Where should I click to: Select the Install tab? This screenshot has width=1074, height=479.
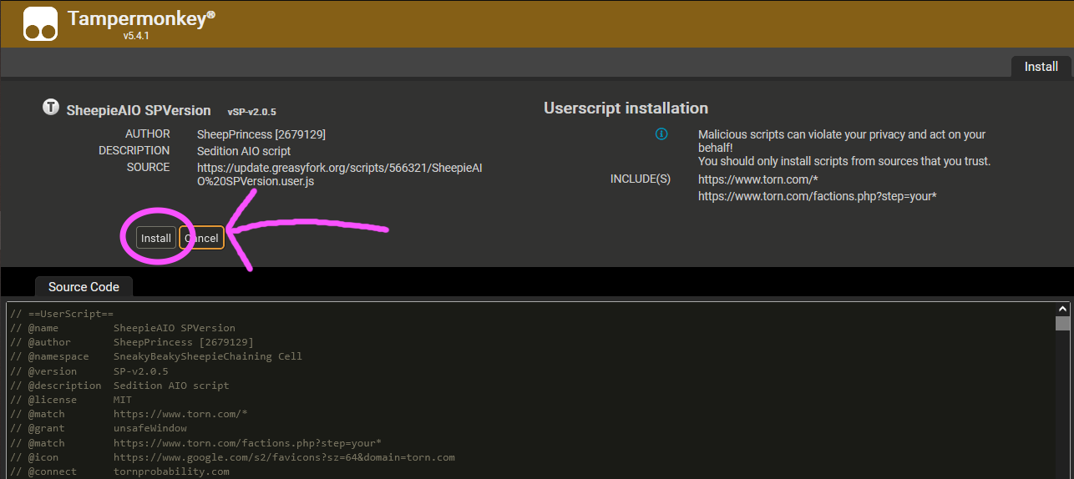[1041, 67]
